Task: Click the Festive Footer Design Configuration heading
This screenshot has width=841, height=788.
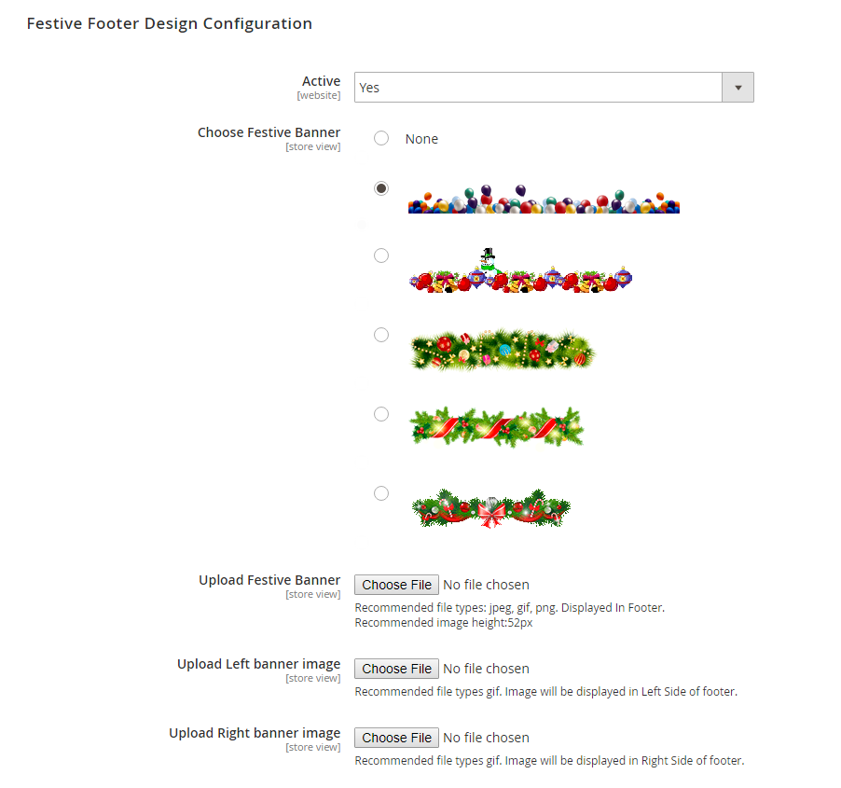Action: pos(170,23)
